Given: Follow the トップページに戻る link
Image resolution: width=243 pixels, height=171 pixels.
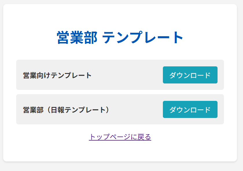Looking at the screenshot, I should [x=120, y=137].
